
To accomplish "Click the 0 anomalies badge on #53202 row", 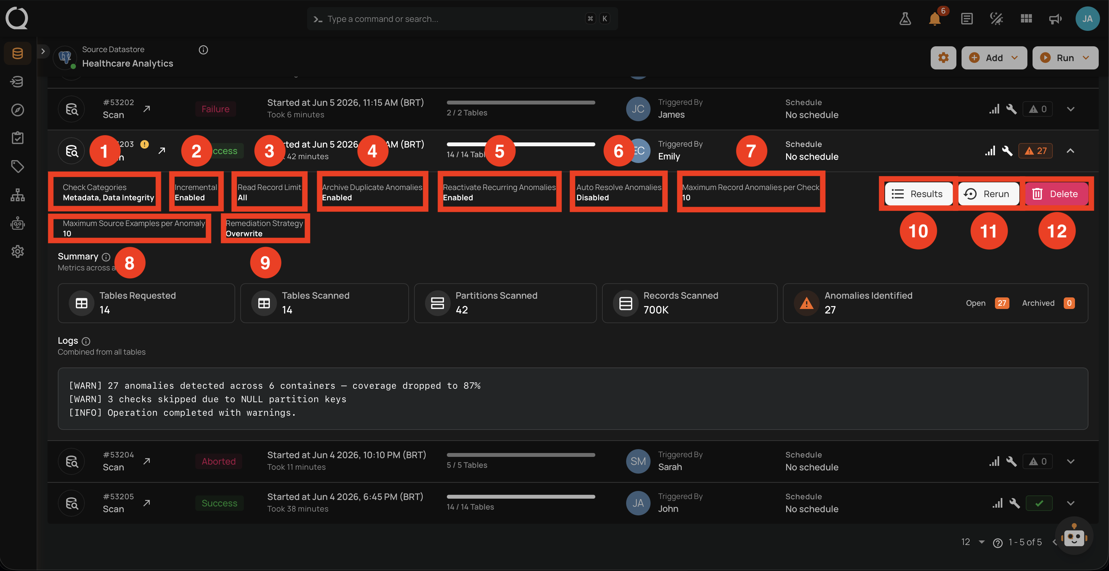I will pyautogui.click(x=1038, y=109).
